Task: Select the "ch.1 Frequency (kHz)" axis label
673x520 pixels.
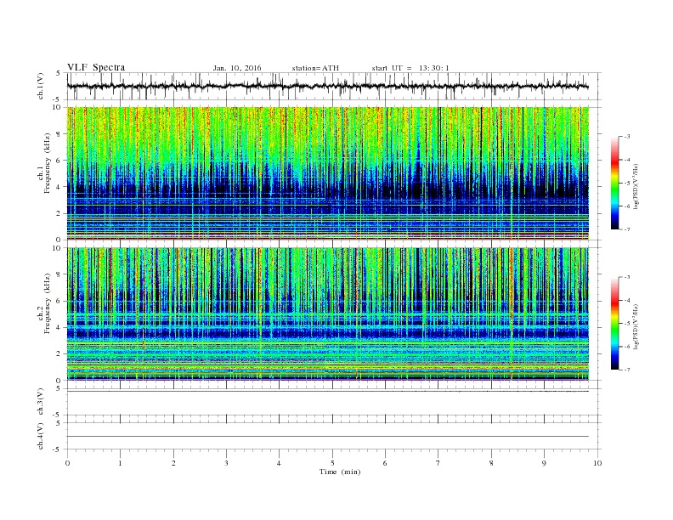Action: tap(44, 163)
